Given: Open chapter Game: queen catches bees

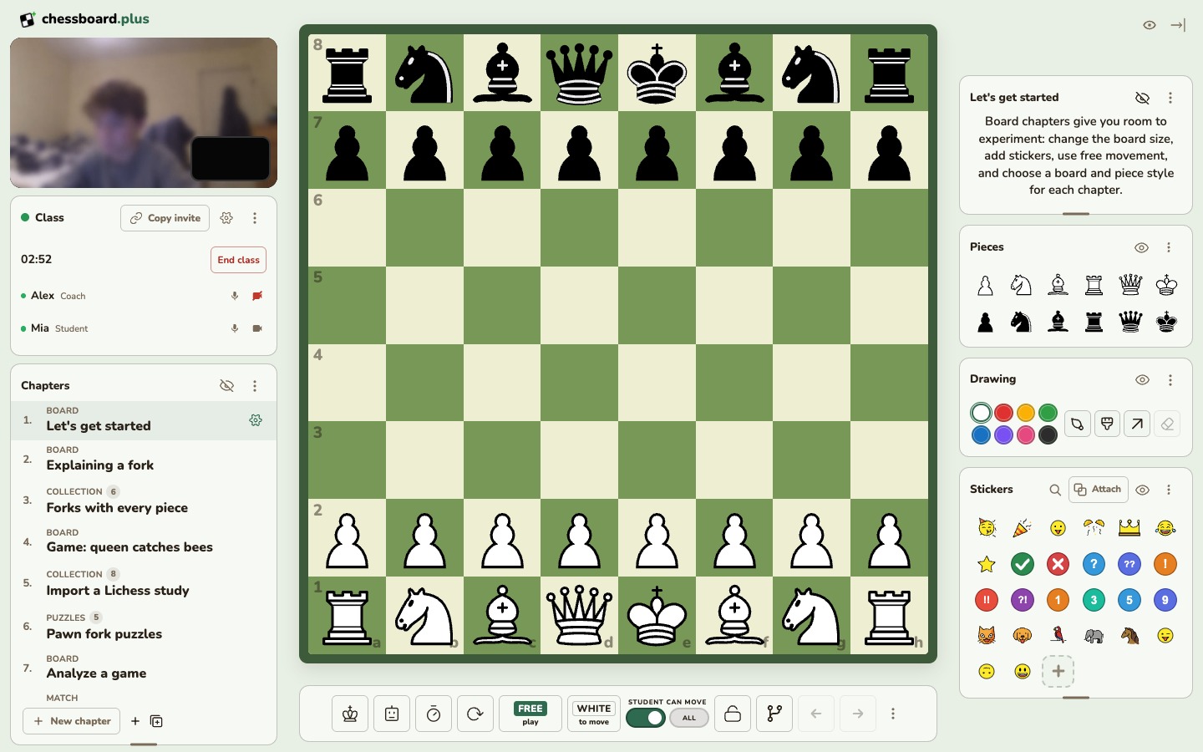Looking at the screenshot, I should pyautogui.click(x=144, y=541).
